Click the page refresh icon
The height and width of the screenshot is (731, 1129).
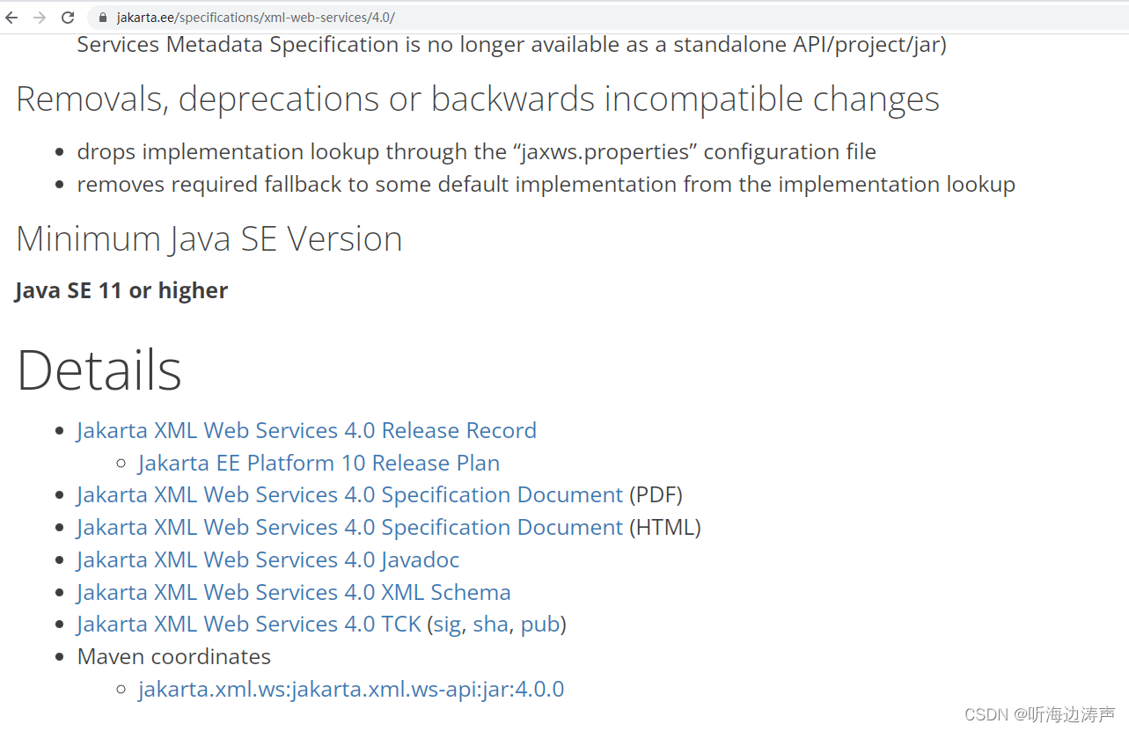(x=68, y=17)
